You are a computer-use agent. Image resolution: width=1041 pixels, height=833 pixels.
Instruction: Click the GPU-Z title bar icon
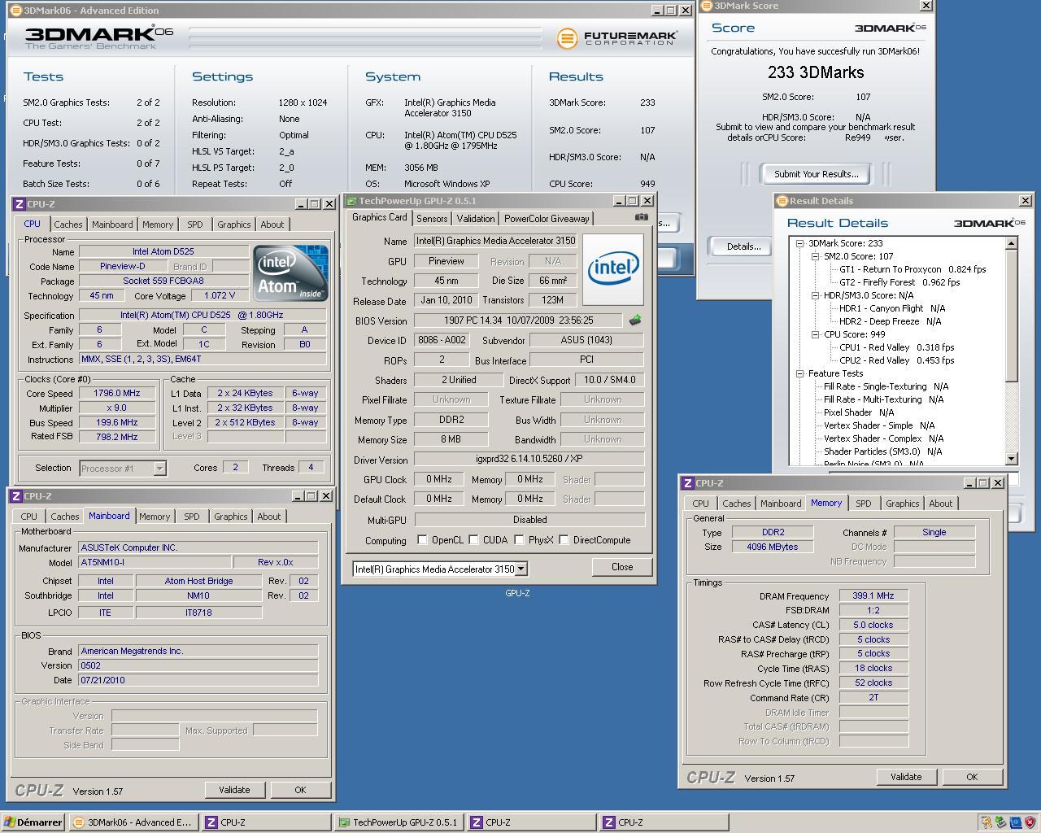coord(351,201)
